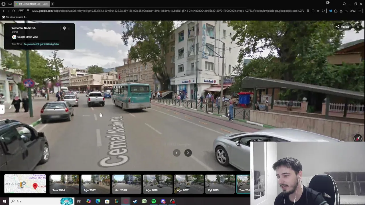Click the Paylaş share button
365x205 pixels.
(342, 27)
